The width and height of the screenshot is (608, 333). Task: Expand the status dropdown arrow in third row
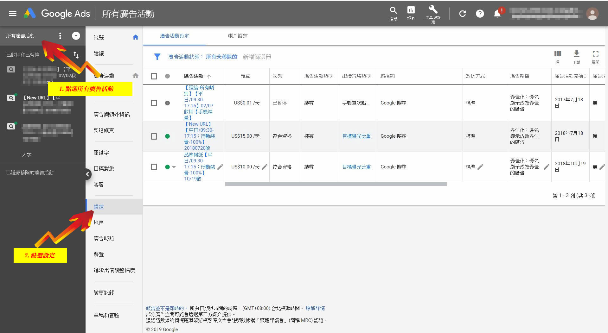pyautogui.click(x=174, y=167)
